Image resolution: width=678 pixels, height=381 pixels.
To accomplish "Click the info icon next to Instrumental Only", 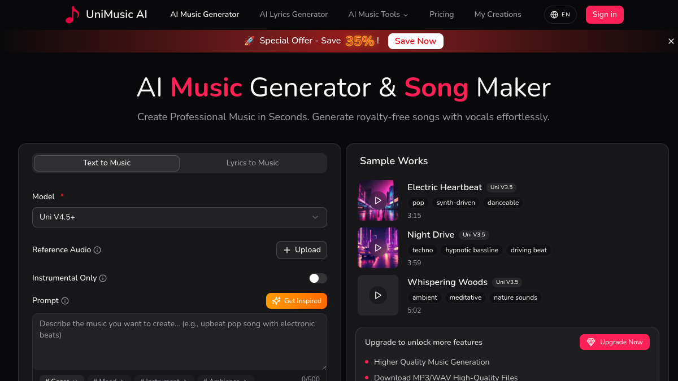I will pyautogui.click(x=103, y=278).
